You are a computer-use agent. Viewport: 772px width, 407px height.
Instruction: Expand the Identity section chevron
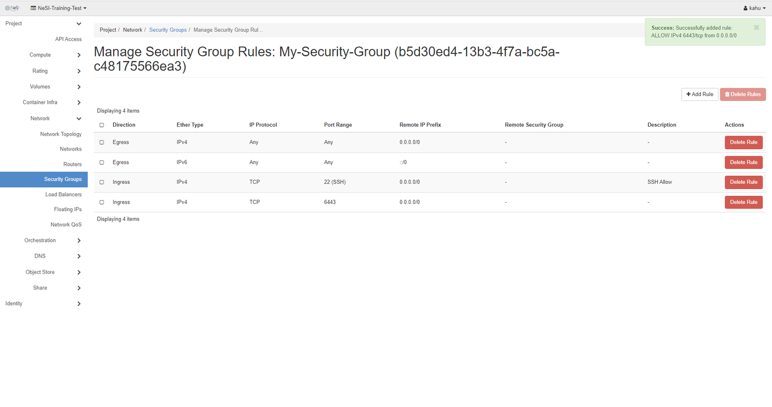pyautogui.click(x=79, y=304)
